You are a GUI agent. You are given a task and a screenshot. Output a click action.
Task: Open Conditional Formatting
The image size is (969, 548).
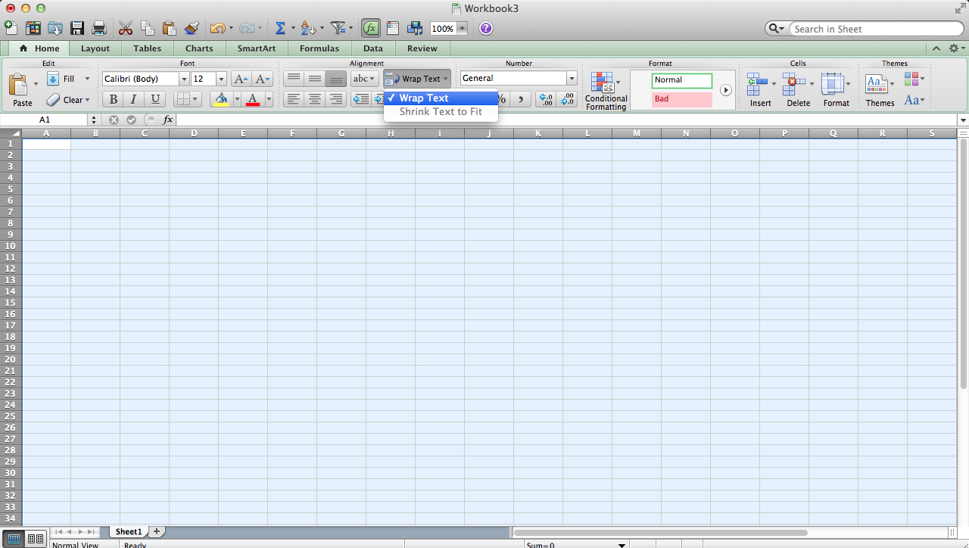[x=606, y=92]
